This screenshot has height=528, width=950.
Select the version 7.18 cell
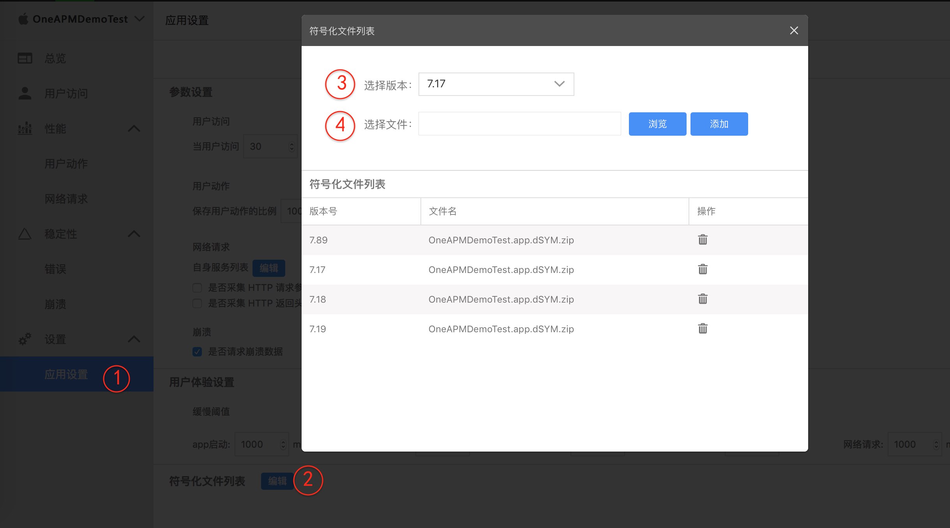coord(318,299)
